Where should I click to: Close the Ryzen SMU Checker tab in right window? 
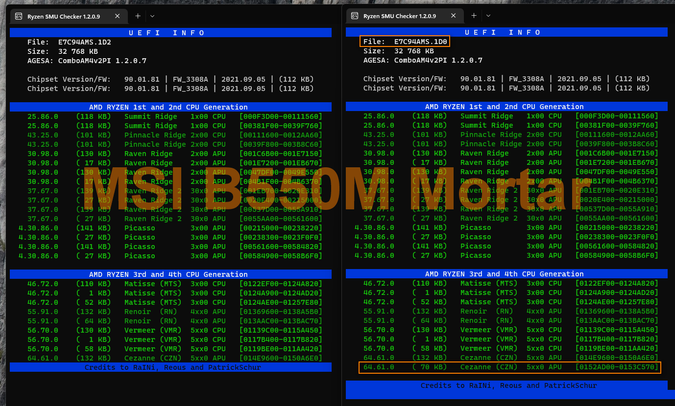click(454, 16)
